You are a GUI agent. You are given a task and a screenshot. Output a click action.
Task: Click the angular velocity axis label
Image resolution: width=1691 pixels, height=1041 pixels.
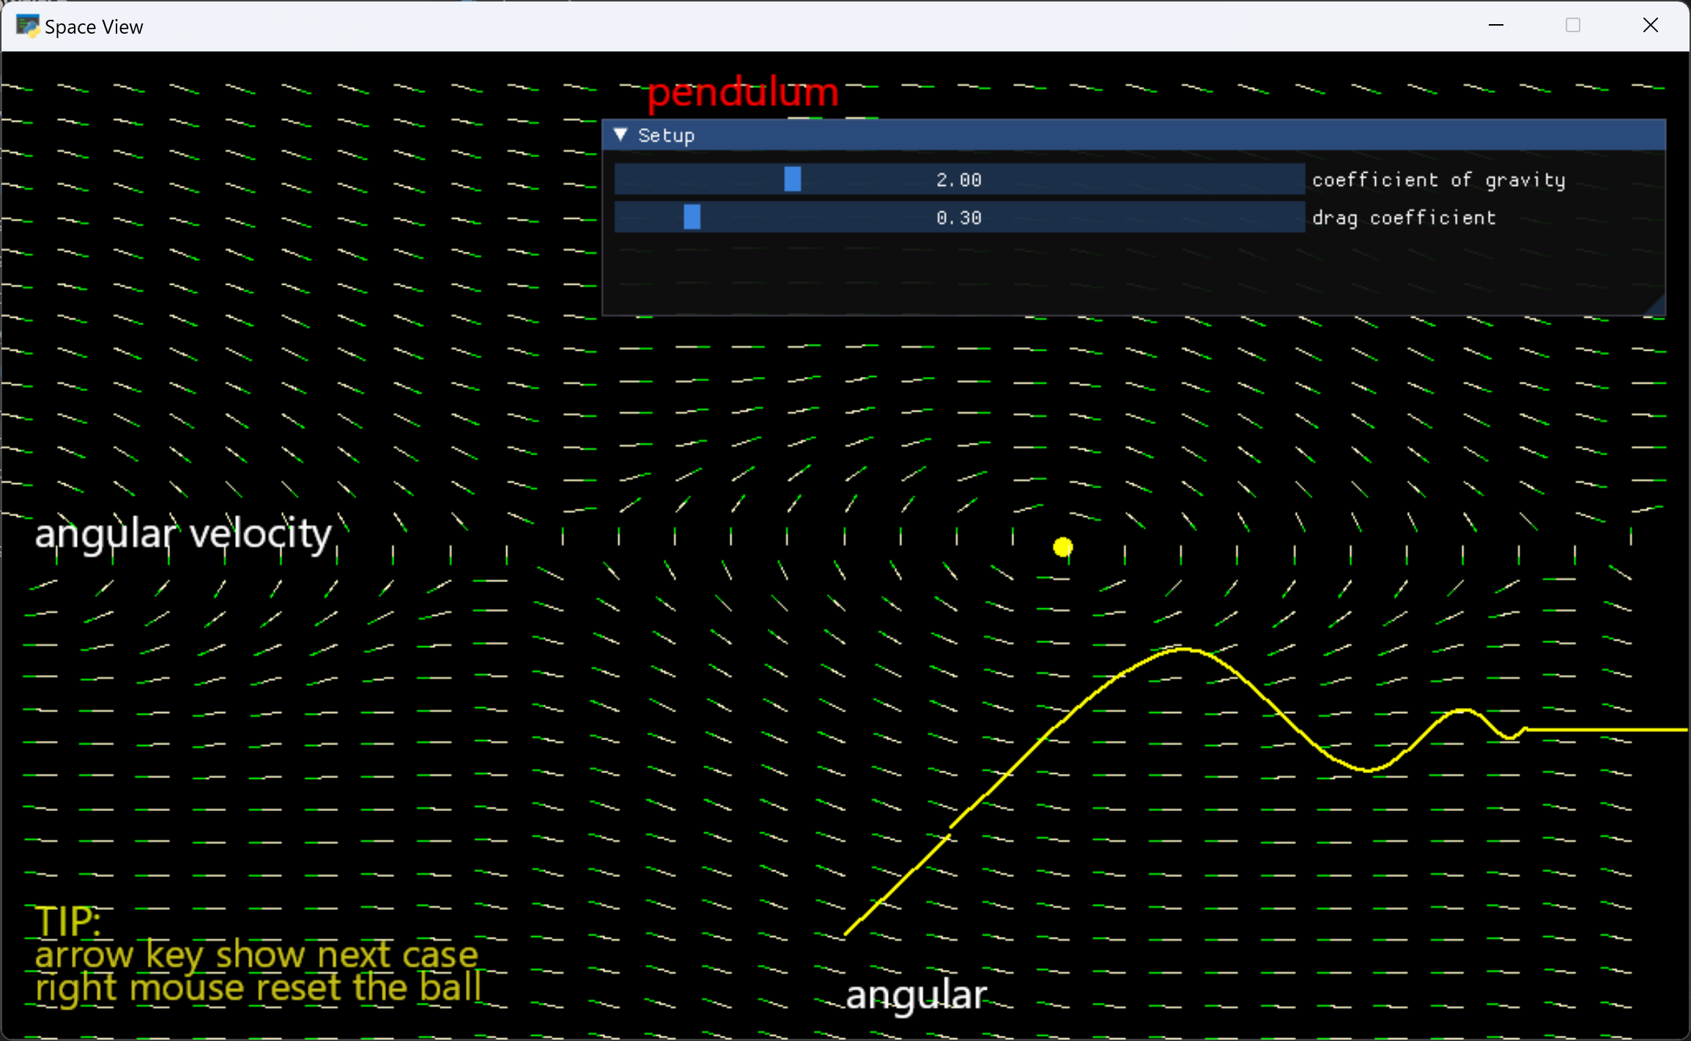[183, 534]
